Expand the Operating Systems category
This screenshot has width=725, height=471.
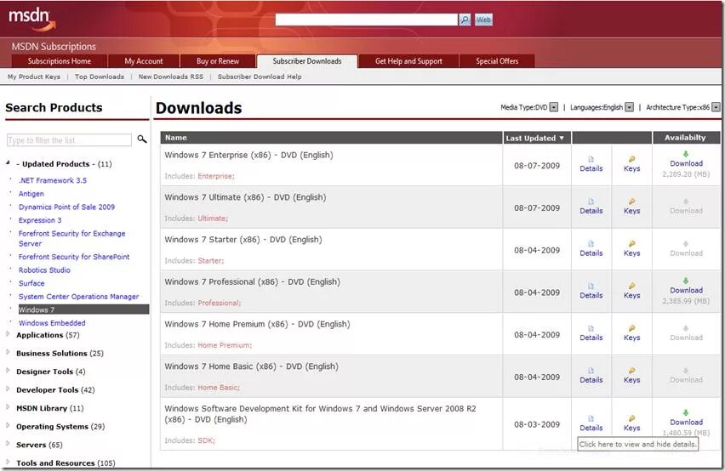(8, 425)
